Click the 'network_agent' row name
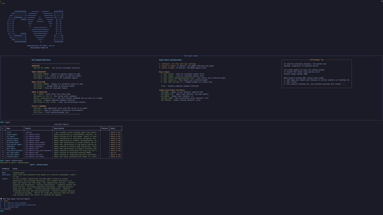Screen dimensions: 383x215 (12, 140)
